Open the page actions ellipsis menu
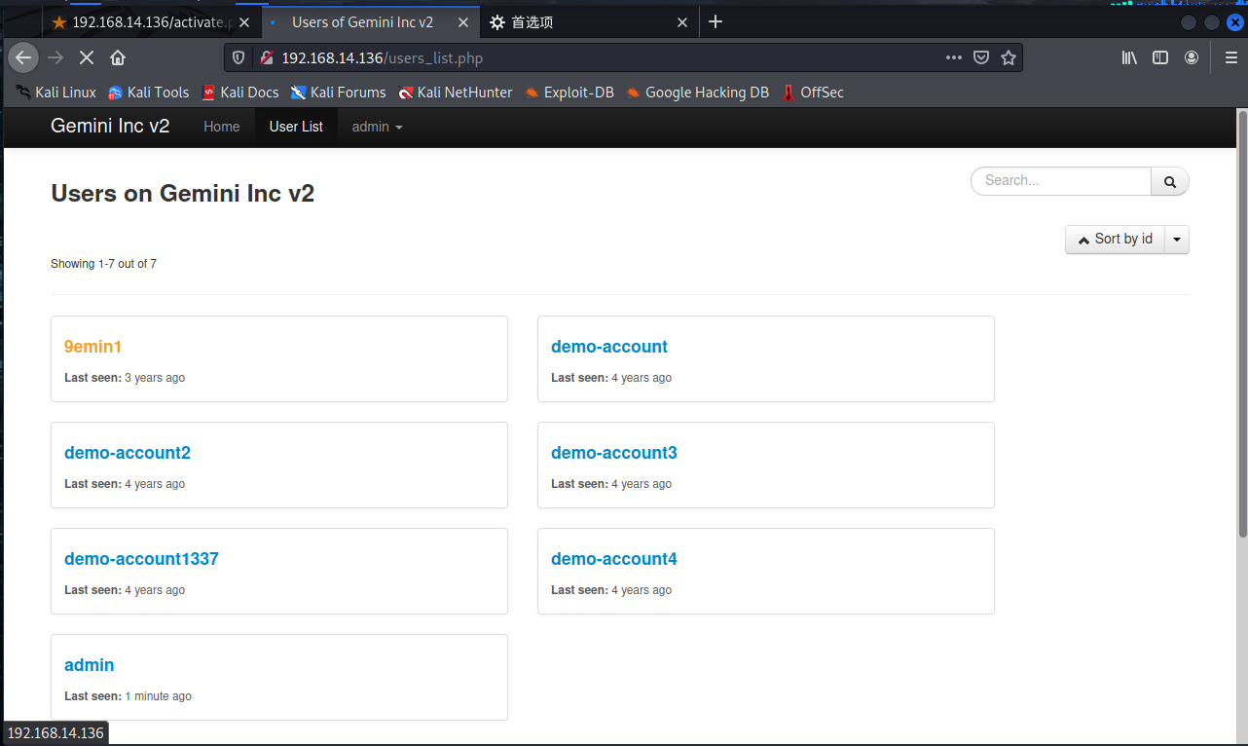1248x746 pixels. [954, 57]
